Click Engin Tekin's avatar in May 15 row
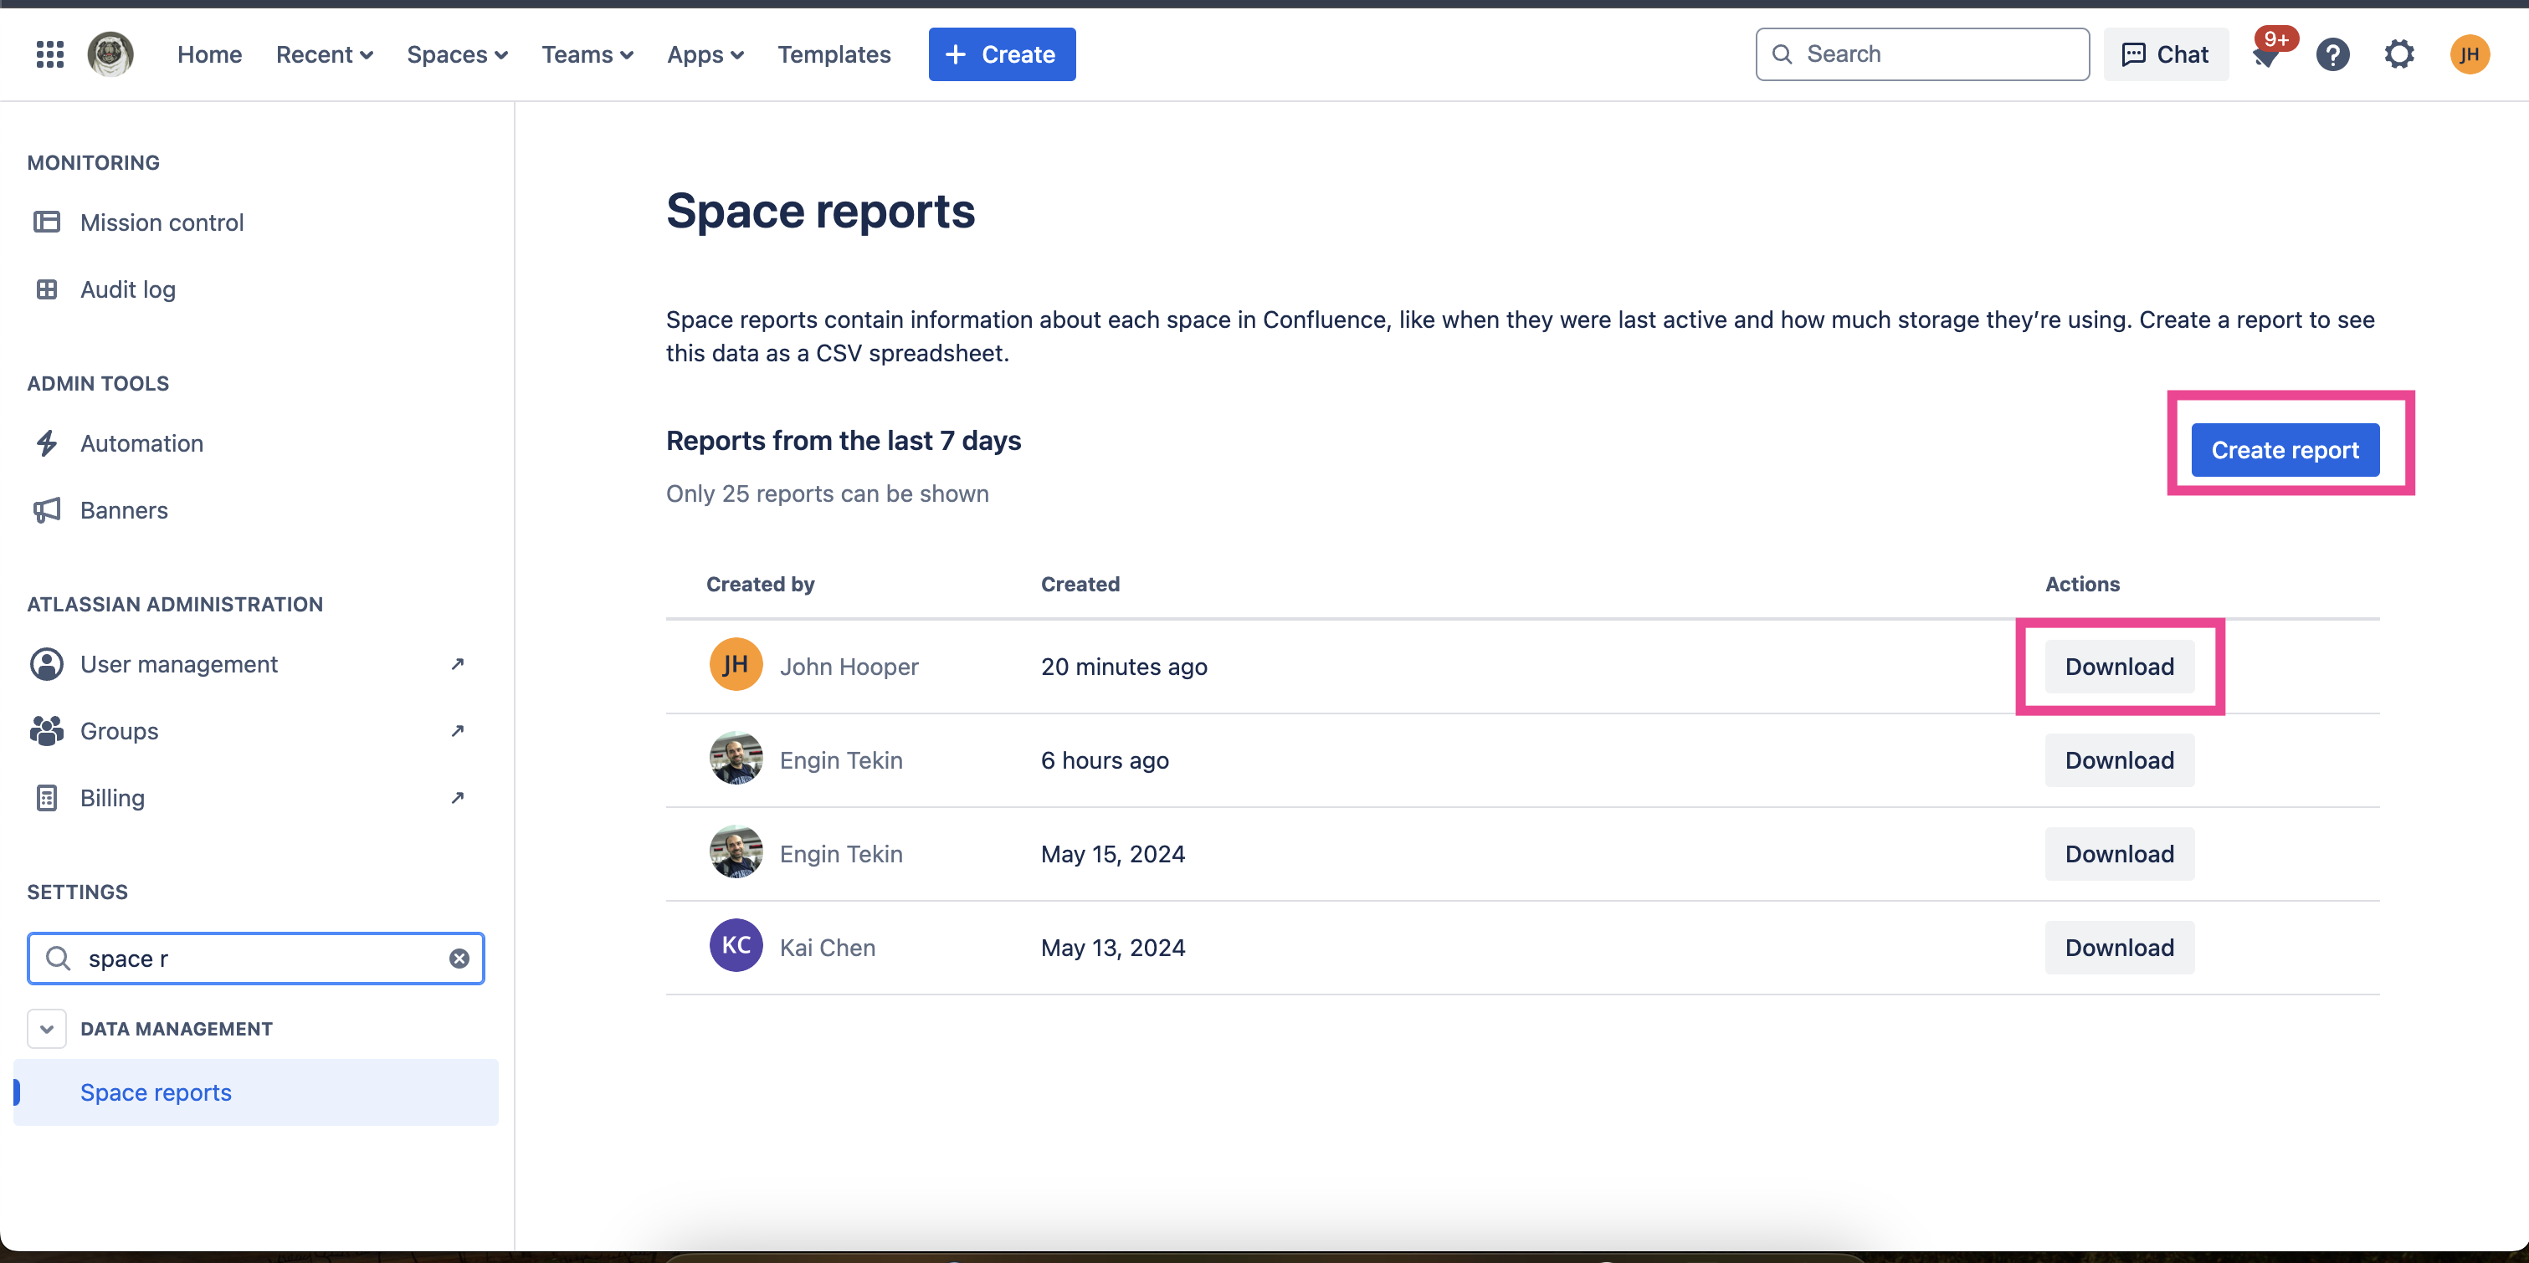The height and width of the screenshot is (1263, 2529). click(736, 851)
